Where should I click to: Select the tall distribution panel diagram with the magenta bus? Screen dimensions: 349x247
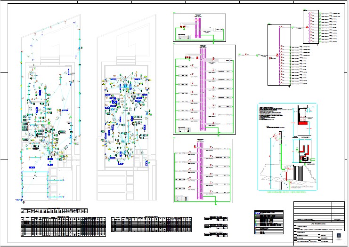tap(279, 55)
